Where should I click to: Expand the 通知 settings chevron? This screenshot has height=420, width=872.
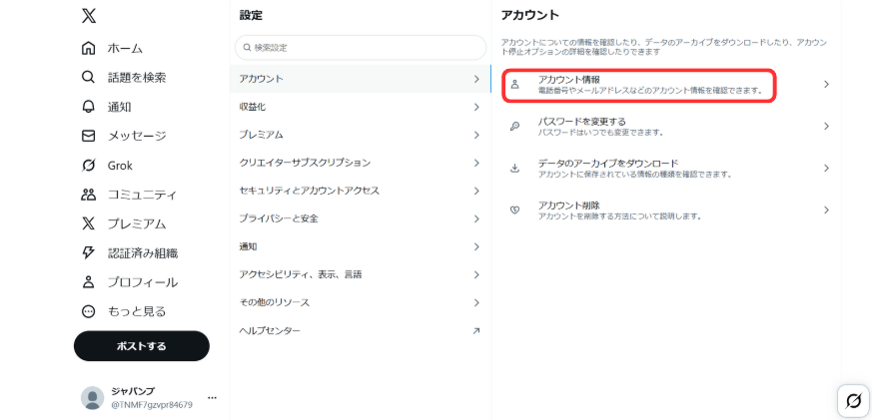476,246
